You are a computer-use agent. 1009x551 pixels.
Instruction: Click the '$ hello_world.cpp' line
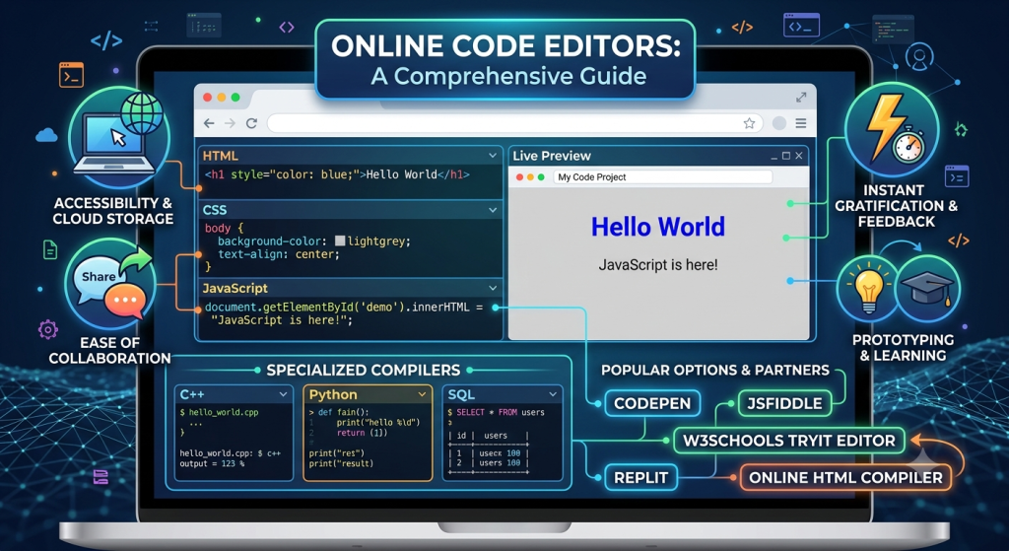click(x=219, y=413)
